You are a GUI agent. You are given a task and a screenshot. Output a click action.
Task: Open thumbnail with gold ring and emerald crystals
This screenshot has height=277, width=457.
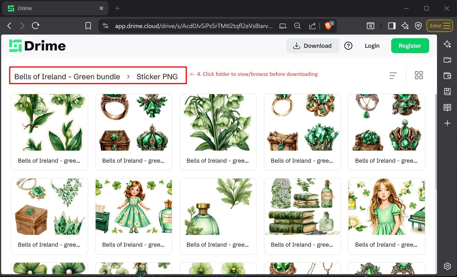pos(303,122)
